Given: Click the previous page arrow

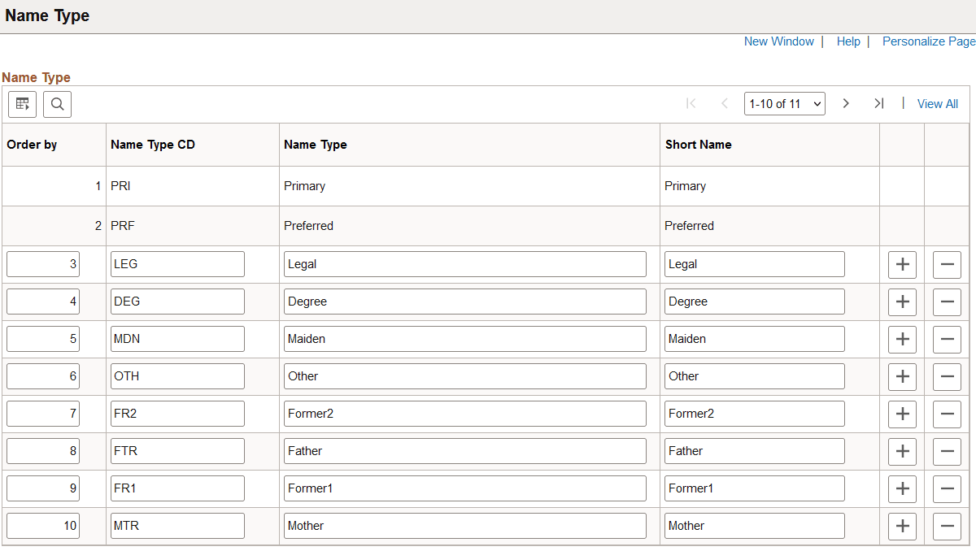Looking at the screenshot, I should (x=724, y=103).
